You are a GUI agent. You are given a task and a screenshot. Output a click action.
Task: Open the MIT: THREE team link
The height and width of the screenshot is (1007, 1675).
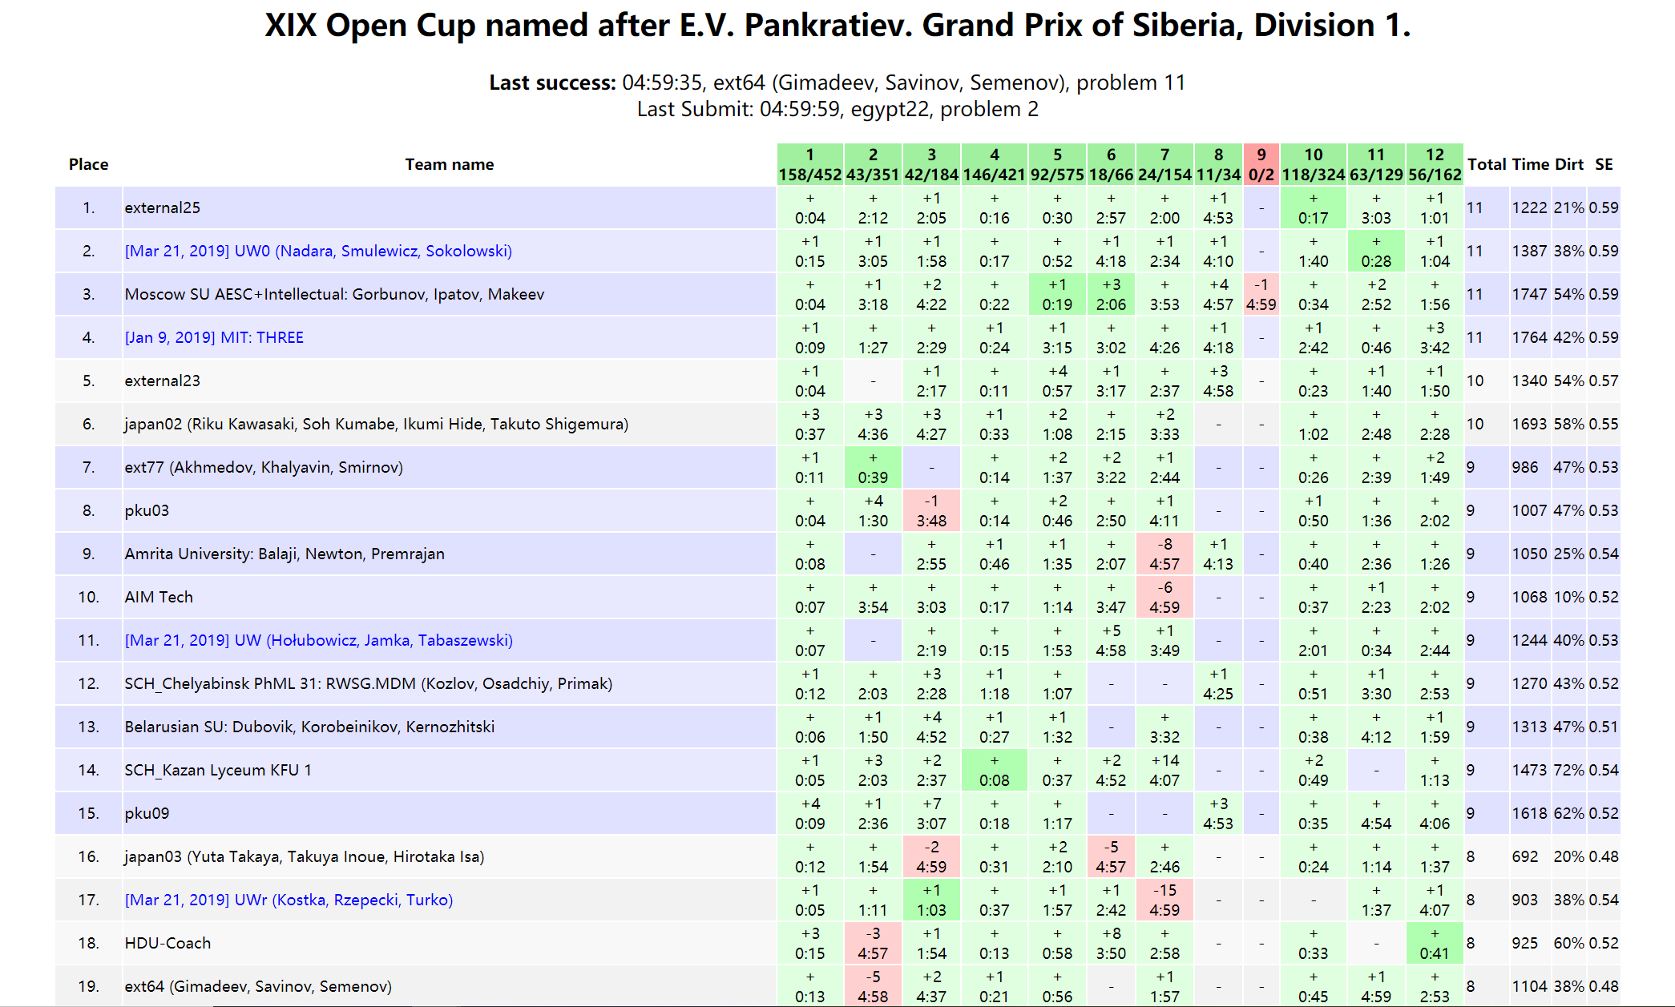214,337
